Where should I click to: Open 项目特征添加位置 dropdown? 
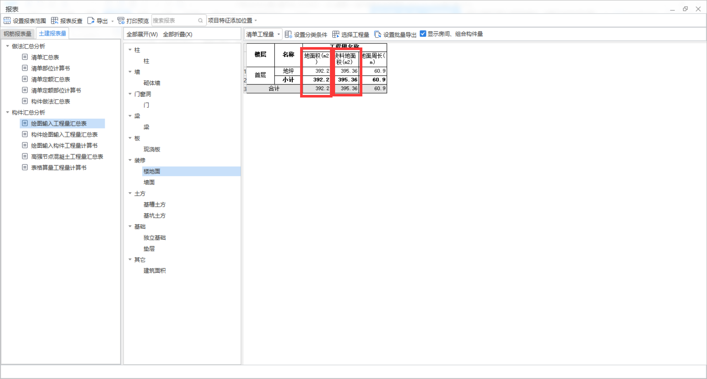(232, 21)
